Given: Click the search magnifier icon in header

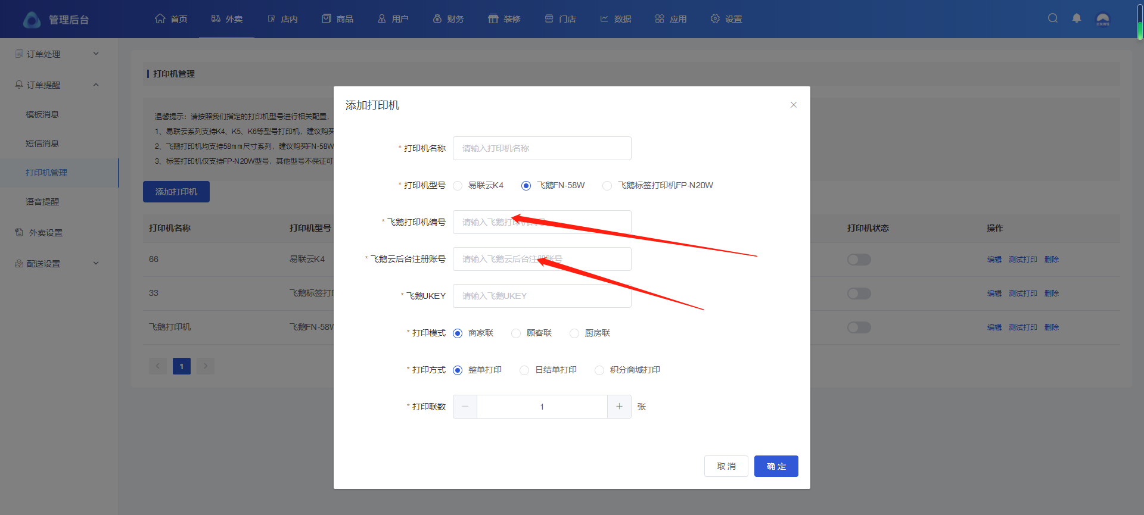Looking at the screenshot, I should point(1053,18).
